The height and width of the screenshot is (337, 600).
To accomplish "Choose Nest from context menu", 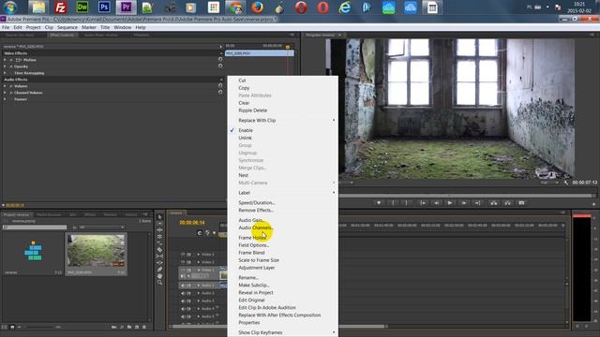I will click(283, 175).
